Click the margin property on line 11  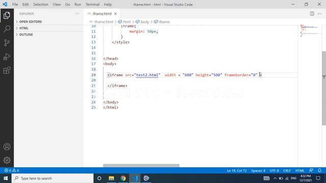pos(136,32)
